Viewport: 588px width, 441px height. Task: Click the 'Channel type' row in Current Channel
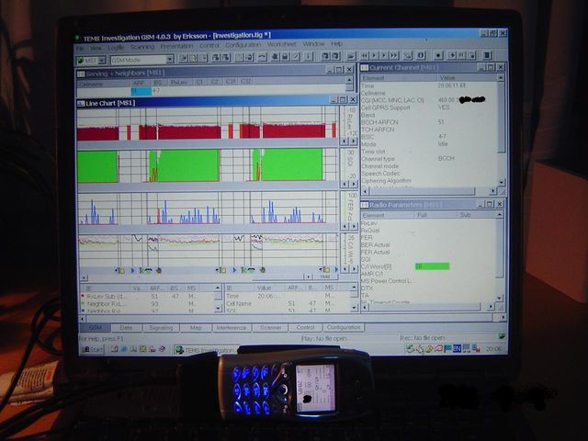pyautogui.click(x=429, y=159)
